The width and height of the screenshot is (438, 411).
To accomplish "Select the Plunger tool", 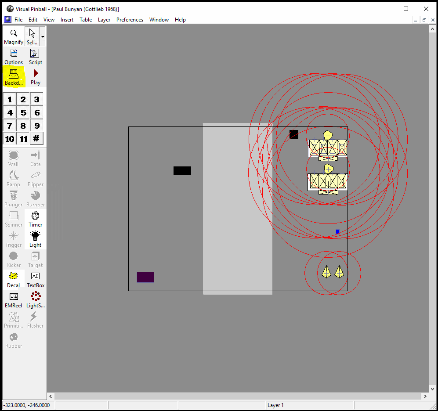I will pos(14,199).
